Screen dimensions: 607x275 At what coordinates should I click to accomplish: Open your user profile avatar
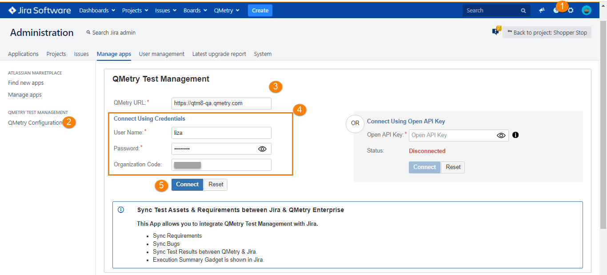pos(586,10)
